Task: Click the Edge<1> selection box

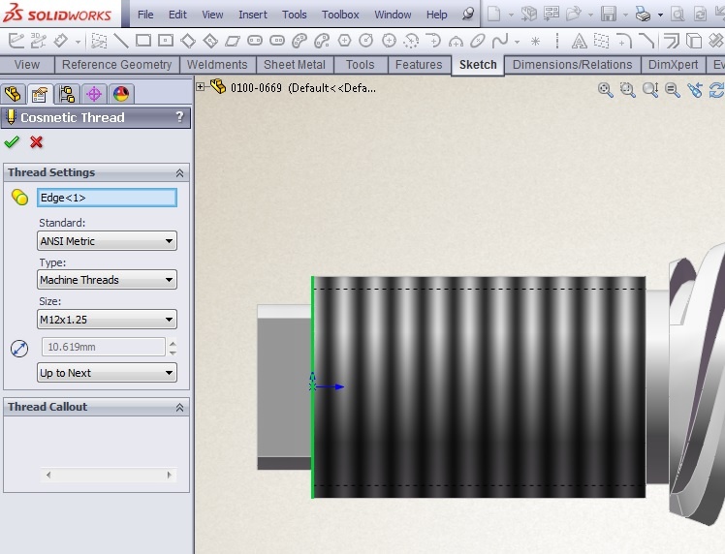Action: pyautogui.click(x=107, y=198)
